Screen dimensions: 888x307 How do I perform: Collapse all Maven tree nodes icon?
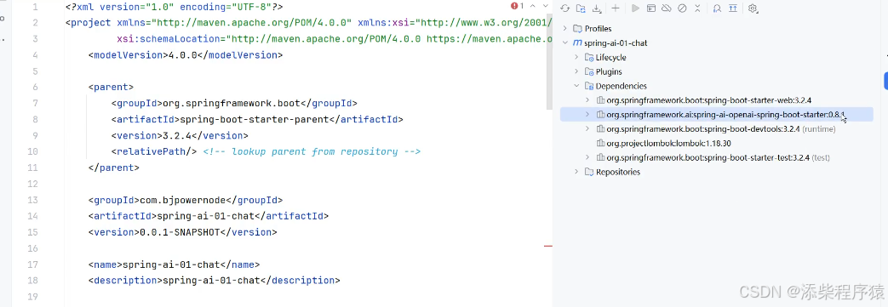pos(698,8)
